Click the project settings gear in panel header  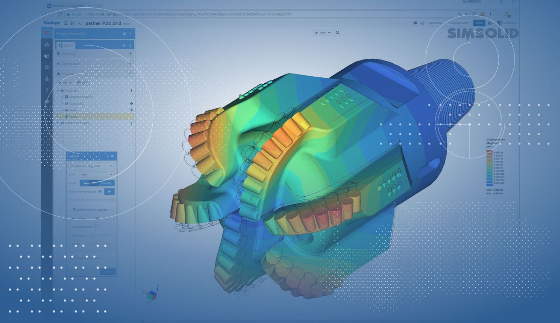tap(124, 34)
